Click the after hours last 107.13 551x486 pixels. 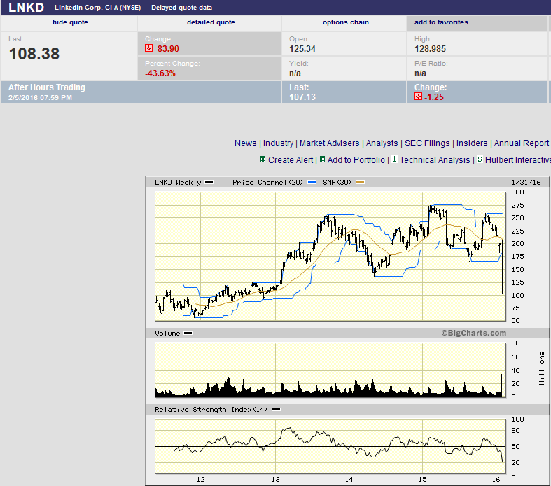click(302, 97)
